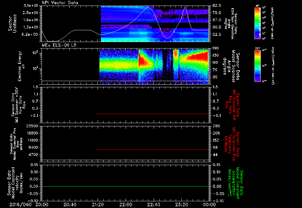Click the NF color scale bar
Screen dimensions: 302x208
[258, 23]
